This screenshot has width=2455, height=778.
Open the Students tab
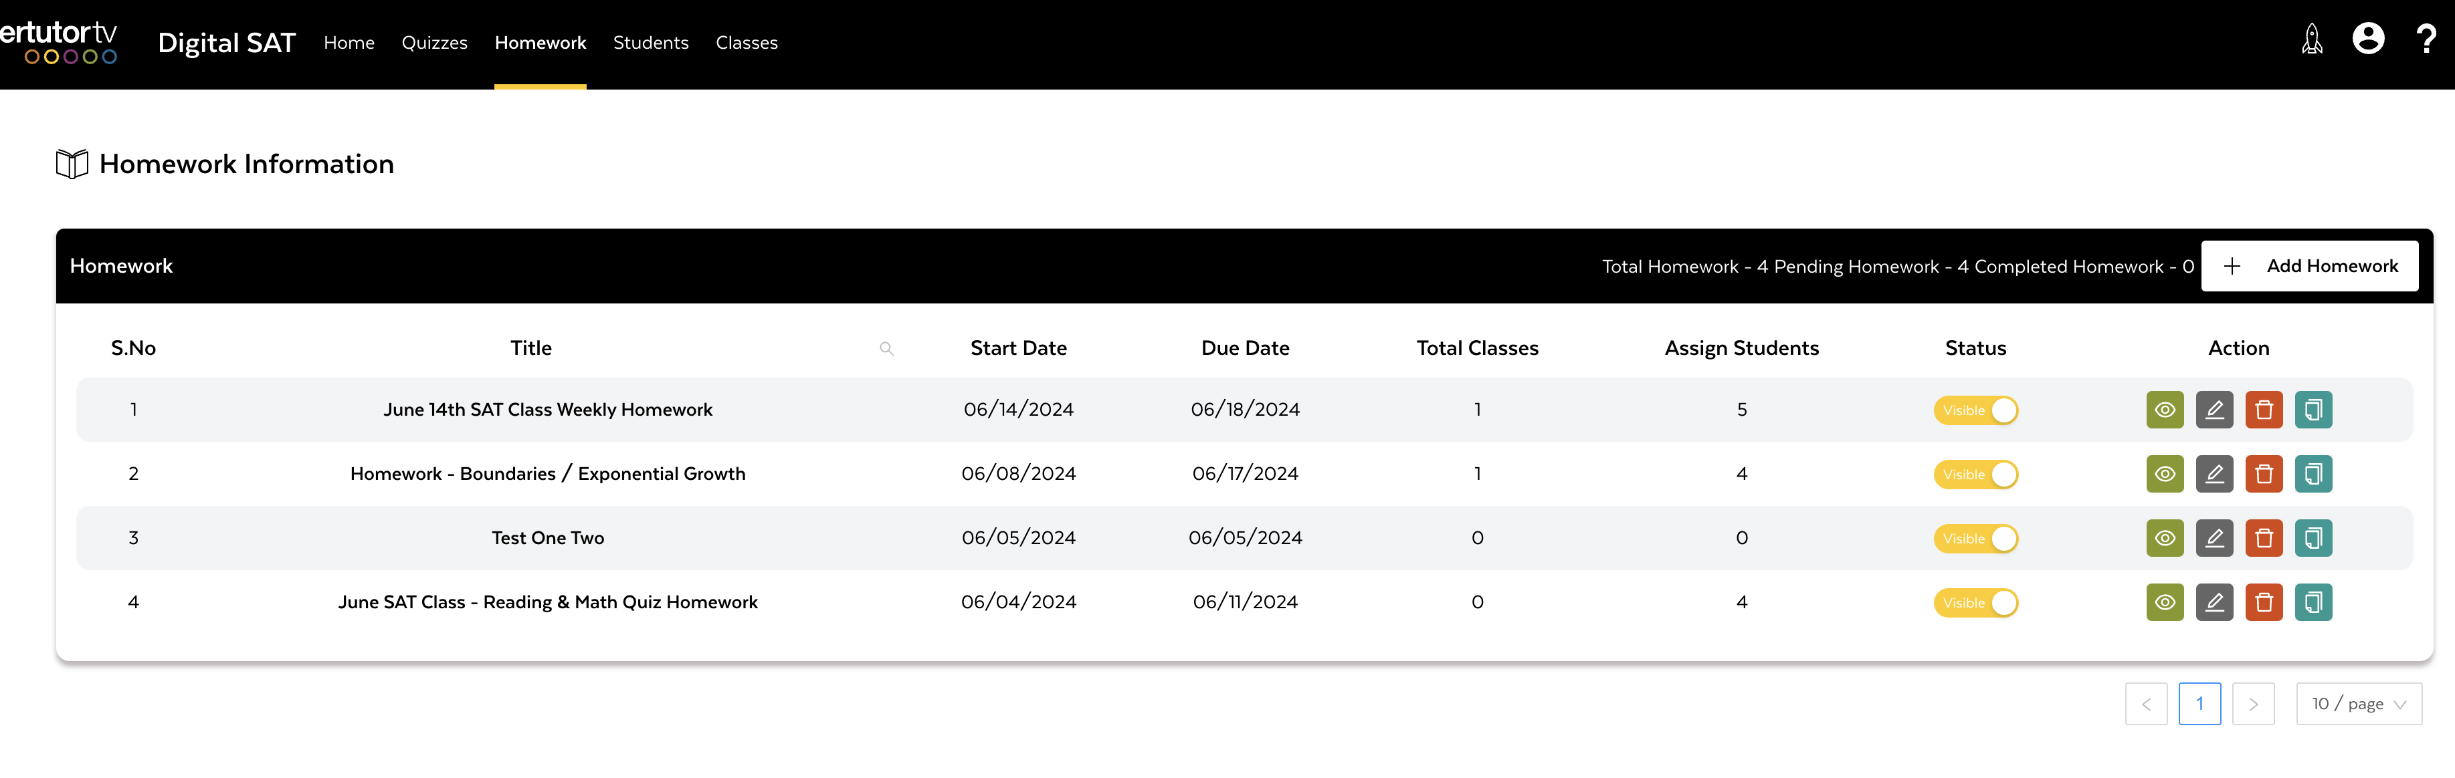(x=651, y=43)
